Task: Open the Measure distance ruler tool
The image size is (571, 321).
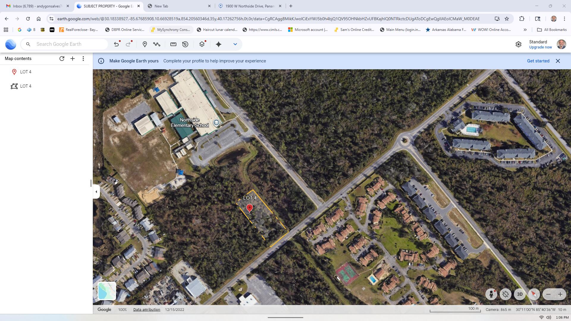Action: pos(173,44)
